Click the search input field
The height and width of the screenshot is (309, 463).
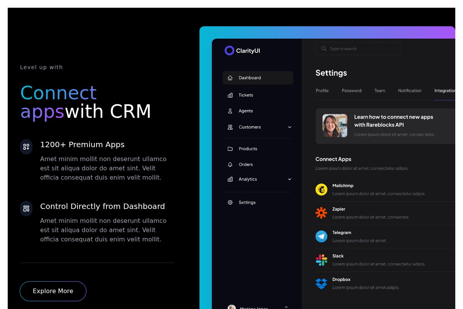[358, 48]
